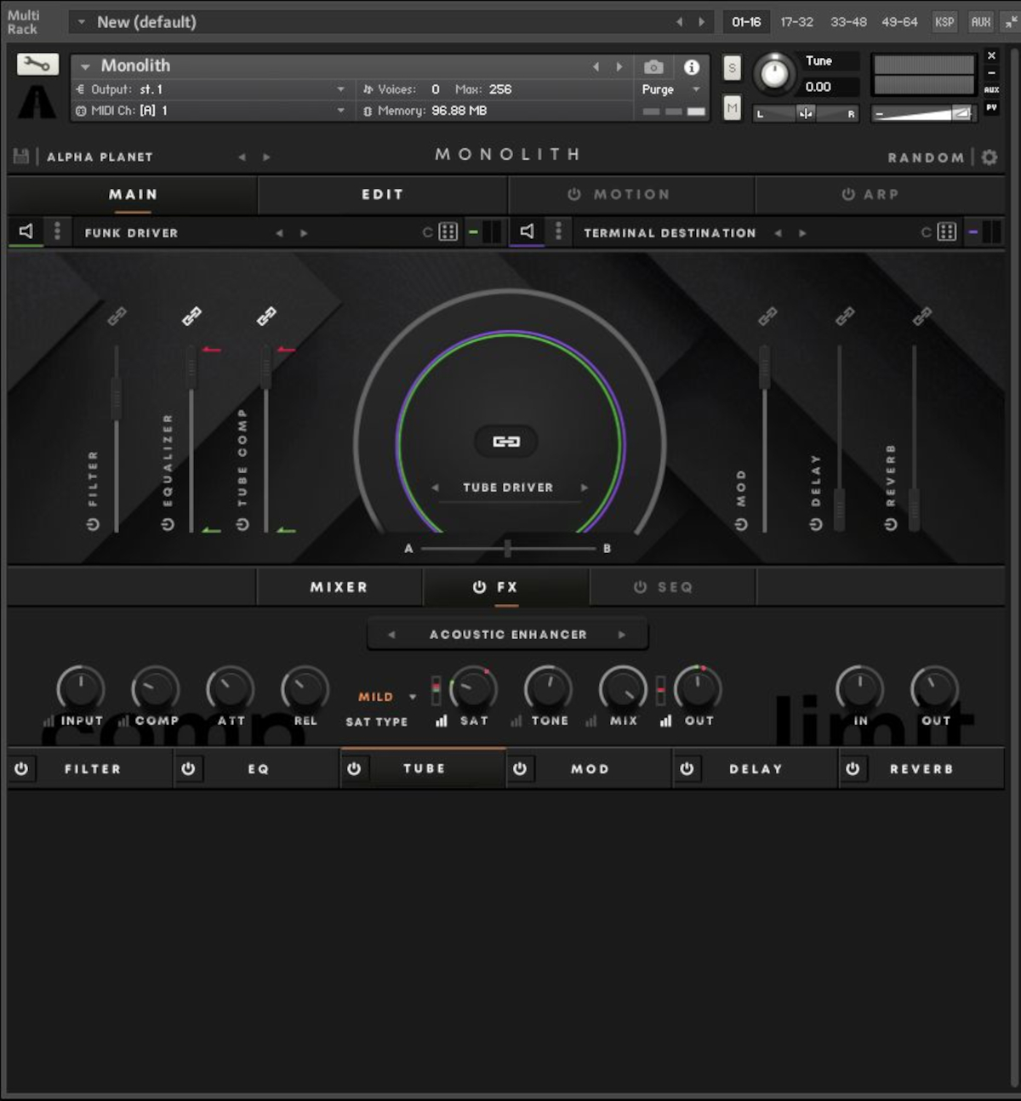Click the Solo S button
This screenshot has width=1021, height=1101.
click(732, 68)
